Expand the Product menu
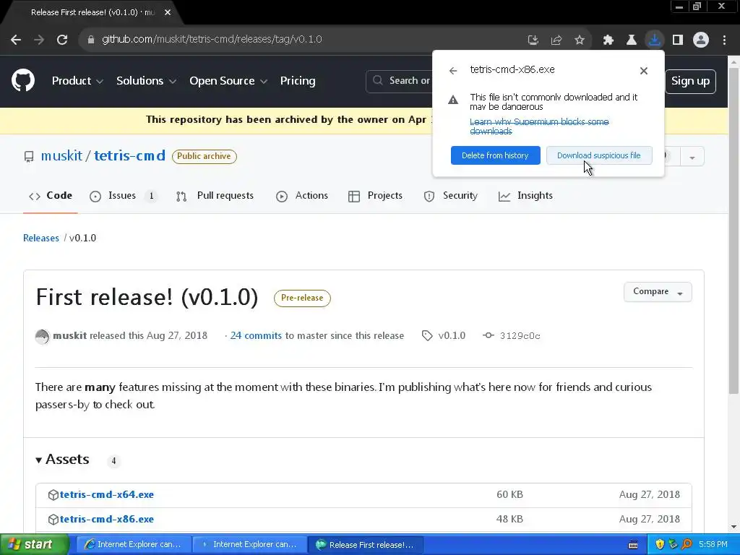The width and height of the screenshot is (740, 555). tap(77, 81)
